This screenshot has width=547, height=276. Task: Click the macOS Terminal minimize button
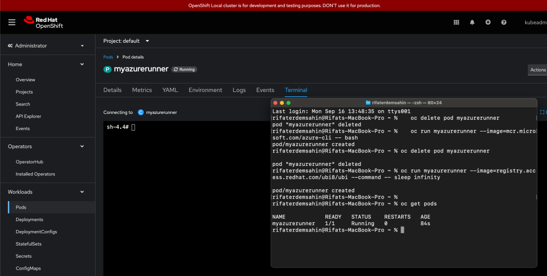(282, 103)
